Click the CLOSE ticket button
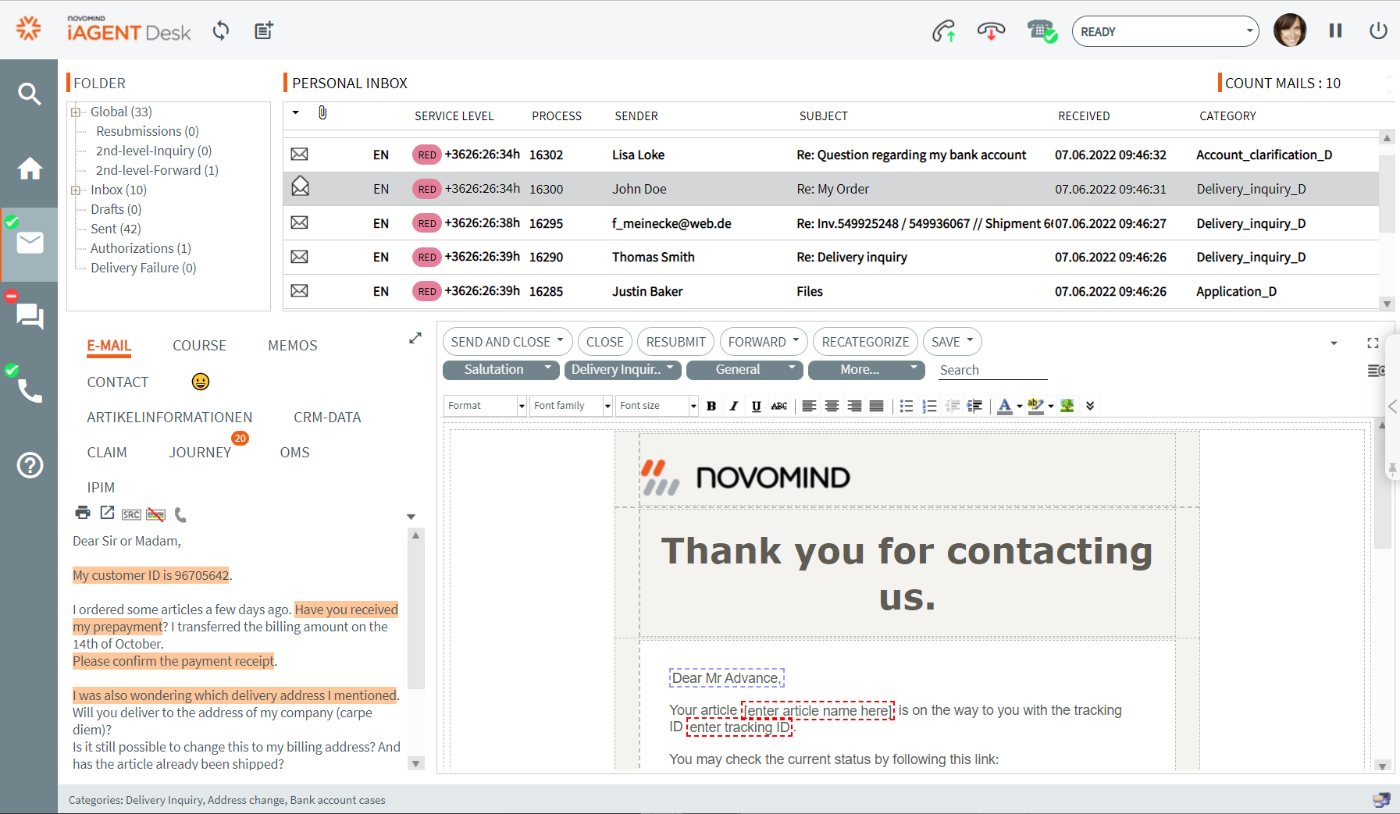 coord(605,342)
